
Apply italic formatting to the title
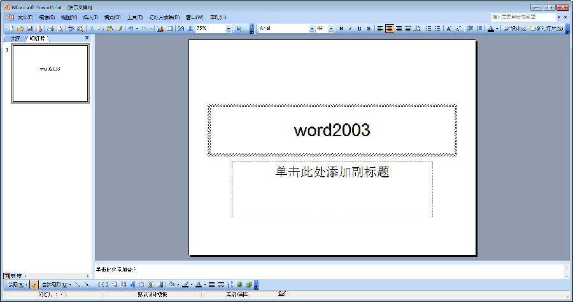[x=350, y=29]
